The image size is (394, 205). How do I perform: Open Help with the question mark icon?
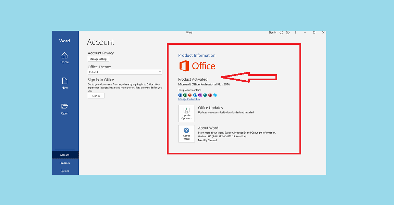295,32
